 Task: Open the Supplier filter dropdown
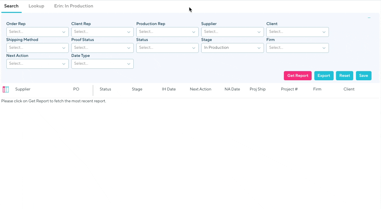[232, 32]
